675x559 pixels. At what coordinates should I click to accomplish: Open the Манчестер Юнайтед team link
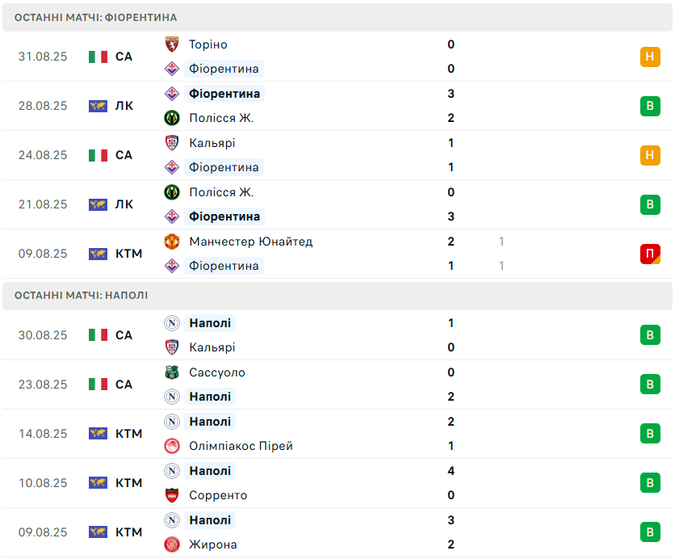pos(250,242)
